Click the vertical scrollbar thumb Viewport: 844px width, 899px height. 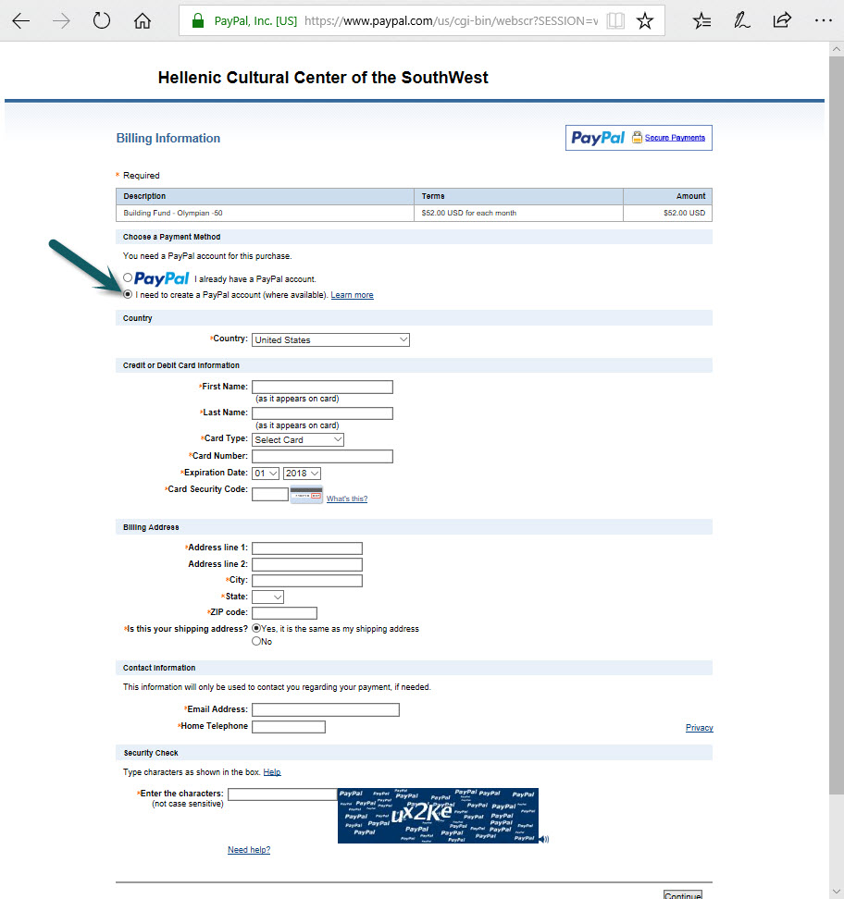(x=837, y=426)
